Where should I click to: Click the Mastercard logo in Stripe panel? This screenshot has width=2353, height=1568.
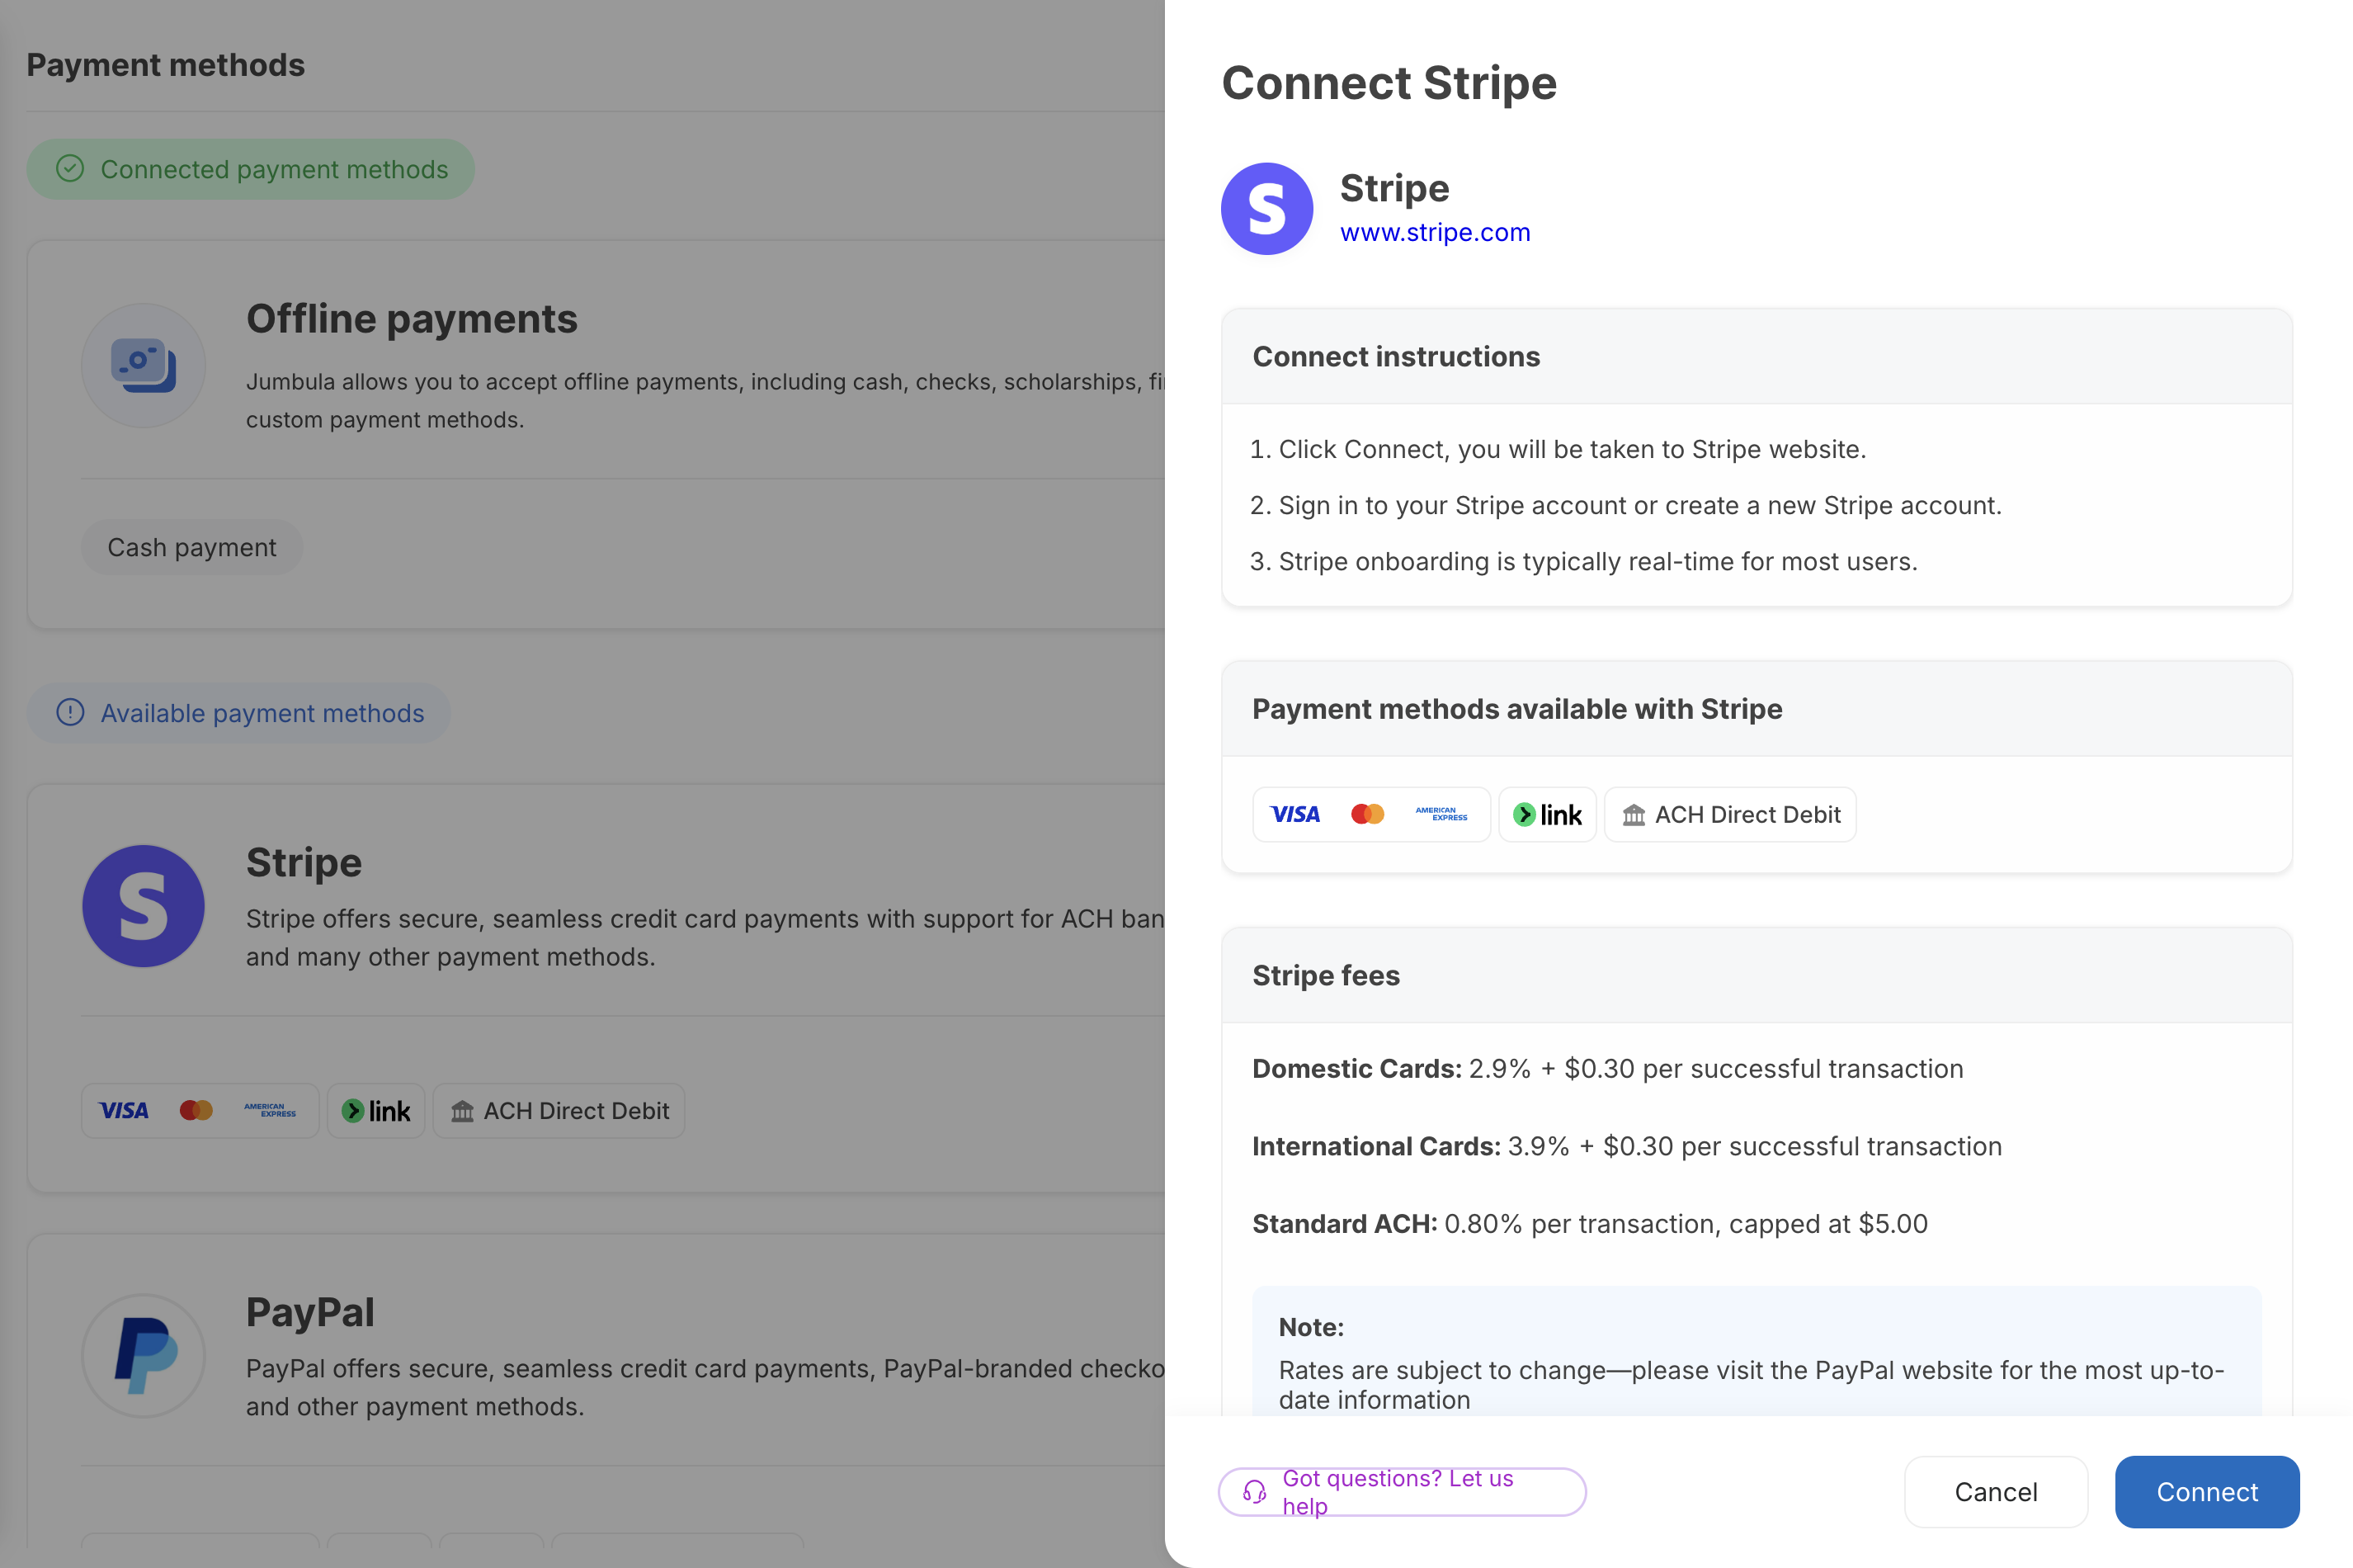coord(1367,814)
